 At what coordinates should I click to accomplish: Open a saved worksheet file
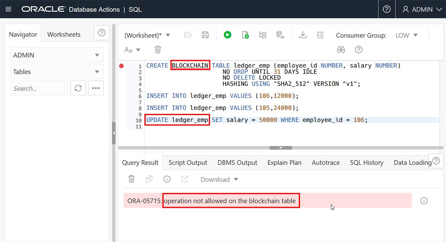pyautogui.click(x=187, y=35)
